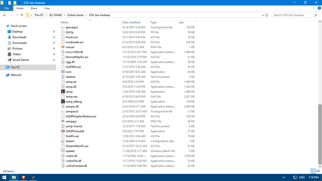Click the (E:) GAME breadcrumb

(x=56, y=15)
